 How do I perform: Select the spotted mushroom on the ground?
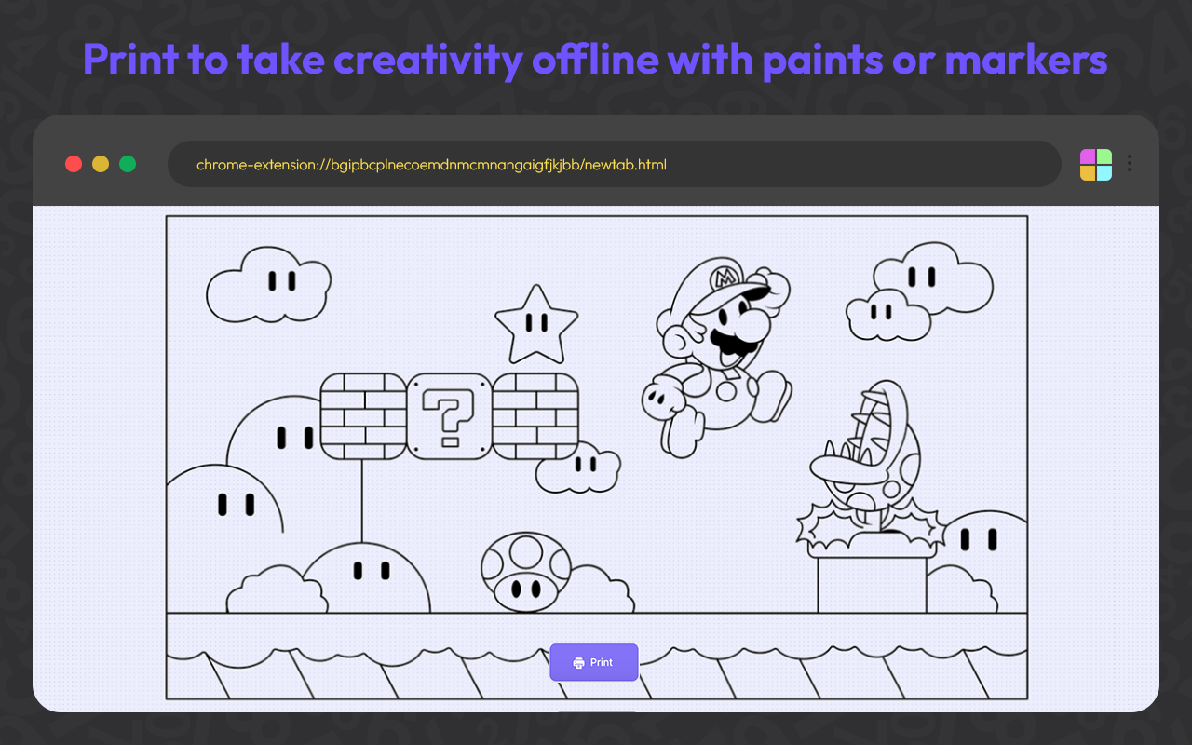pyautogui.click(x=526, y=572)
